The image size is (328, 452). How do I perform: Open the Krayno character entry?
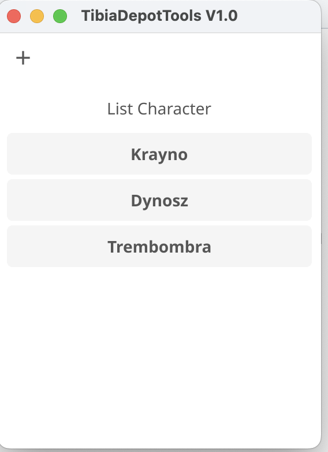(x=159, y=154)
